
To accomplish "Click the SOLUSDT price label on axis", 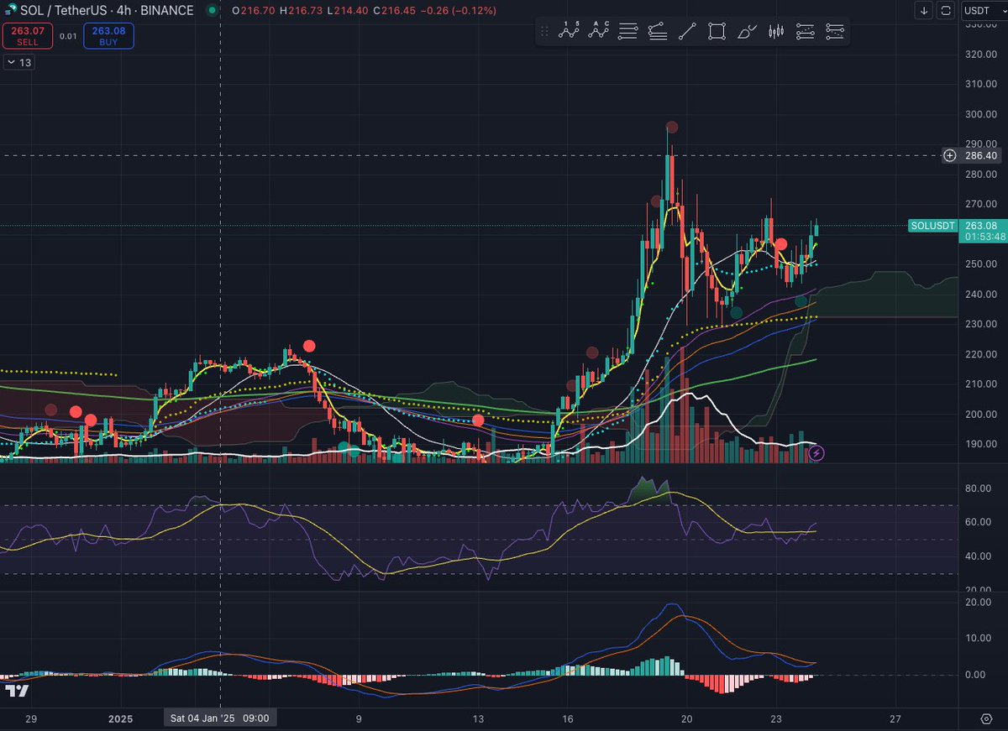I will 933,226.
